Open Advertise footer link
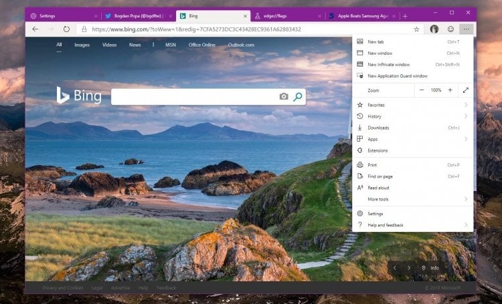Viewport: 502px width, 304px height. tap(120, 288)
